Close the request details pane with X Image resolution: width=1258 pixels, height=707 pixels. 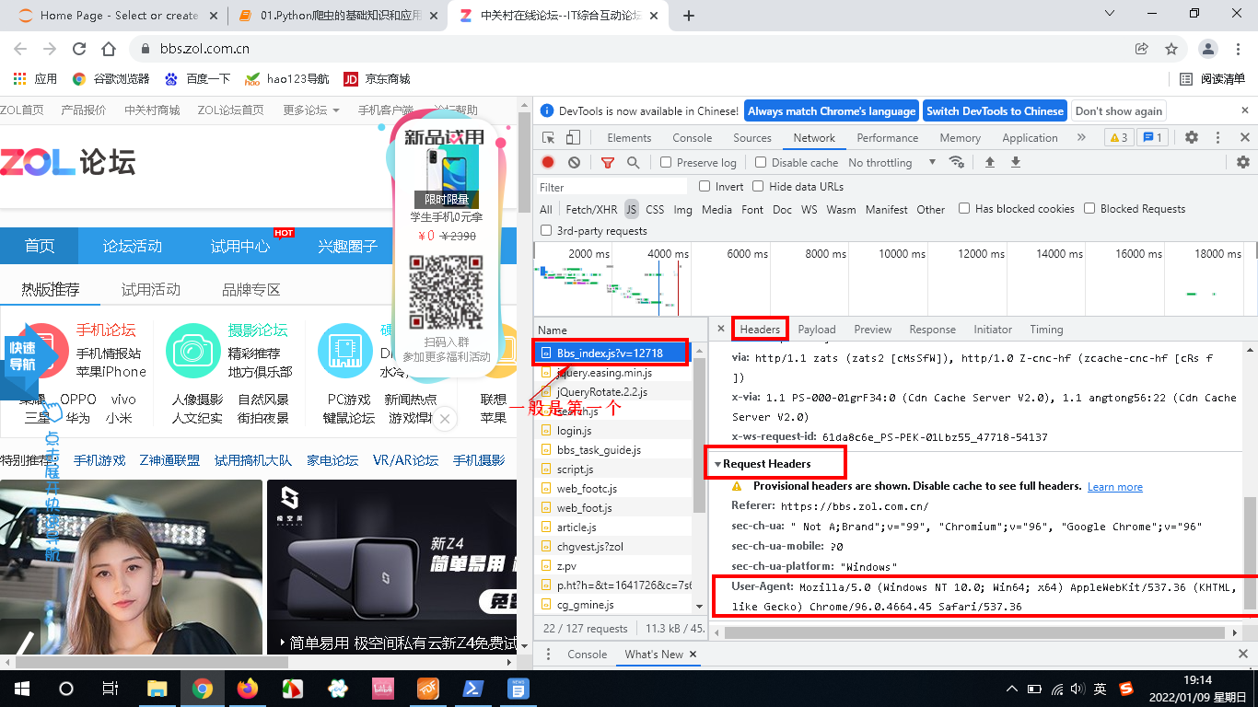tap(721, 329)
